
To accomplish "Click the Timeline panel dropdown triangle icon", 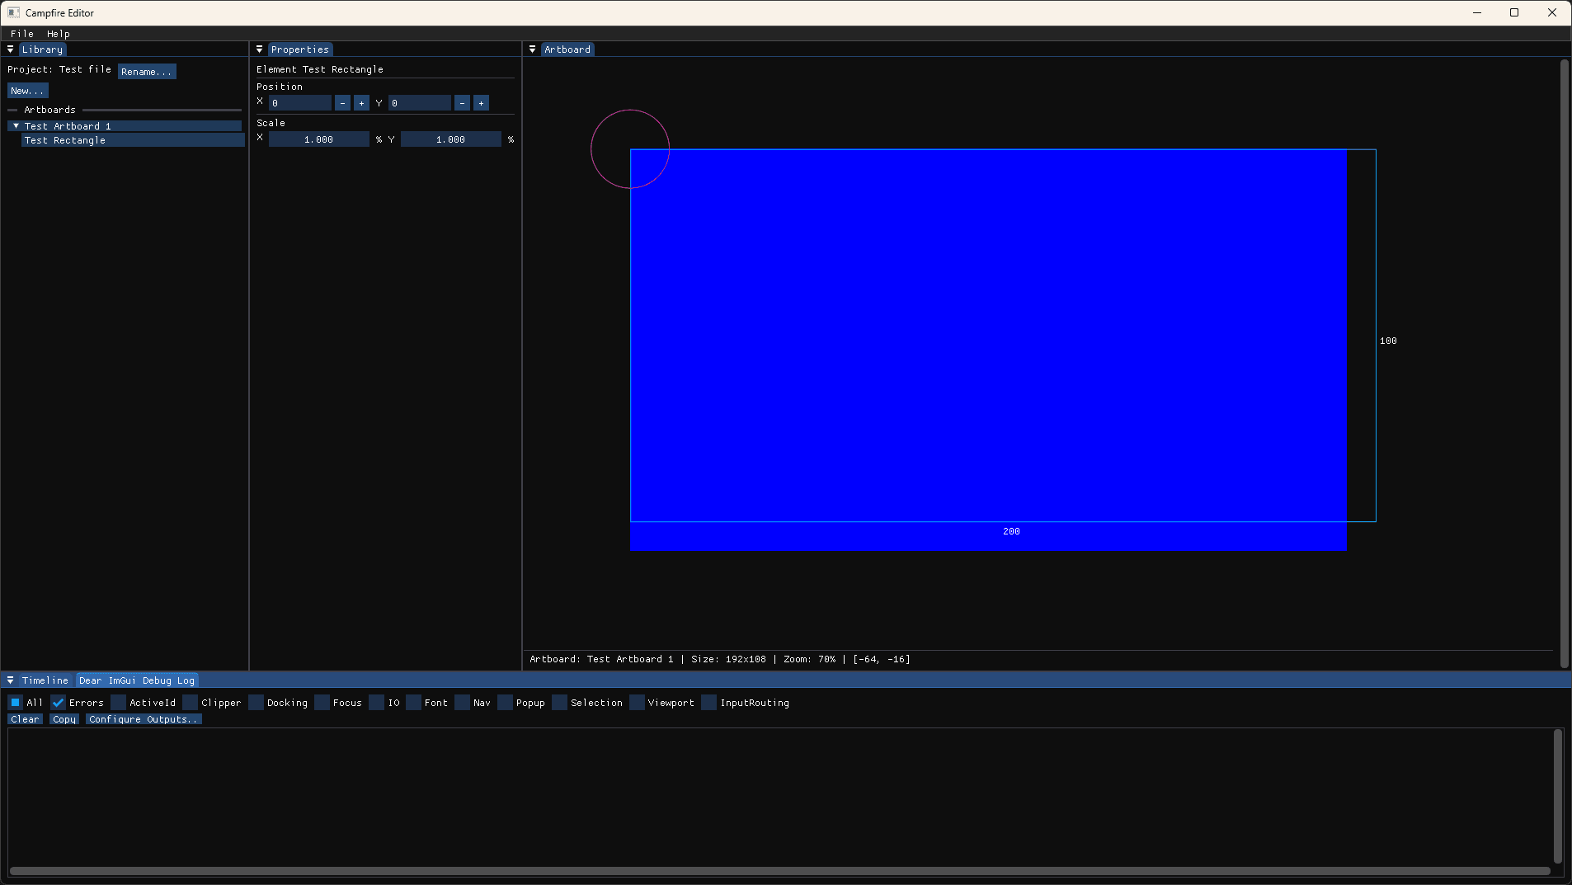I will coord(10,680).
